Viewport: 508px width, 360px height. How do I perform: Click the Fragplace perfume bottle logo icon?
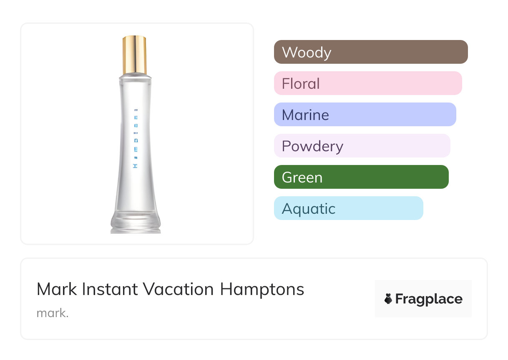[x=388, y=299]
